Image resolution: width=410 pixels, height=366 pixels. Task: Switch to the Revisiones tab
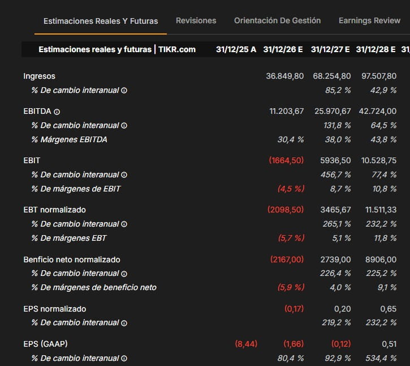pos(196,20)
